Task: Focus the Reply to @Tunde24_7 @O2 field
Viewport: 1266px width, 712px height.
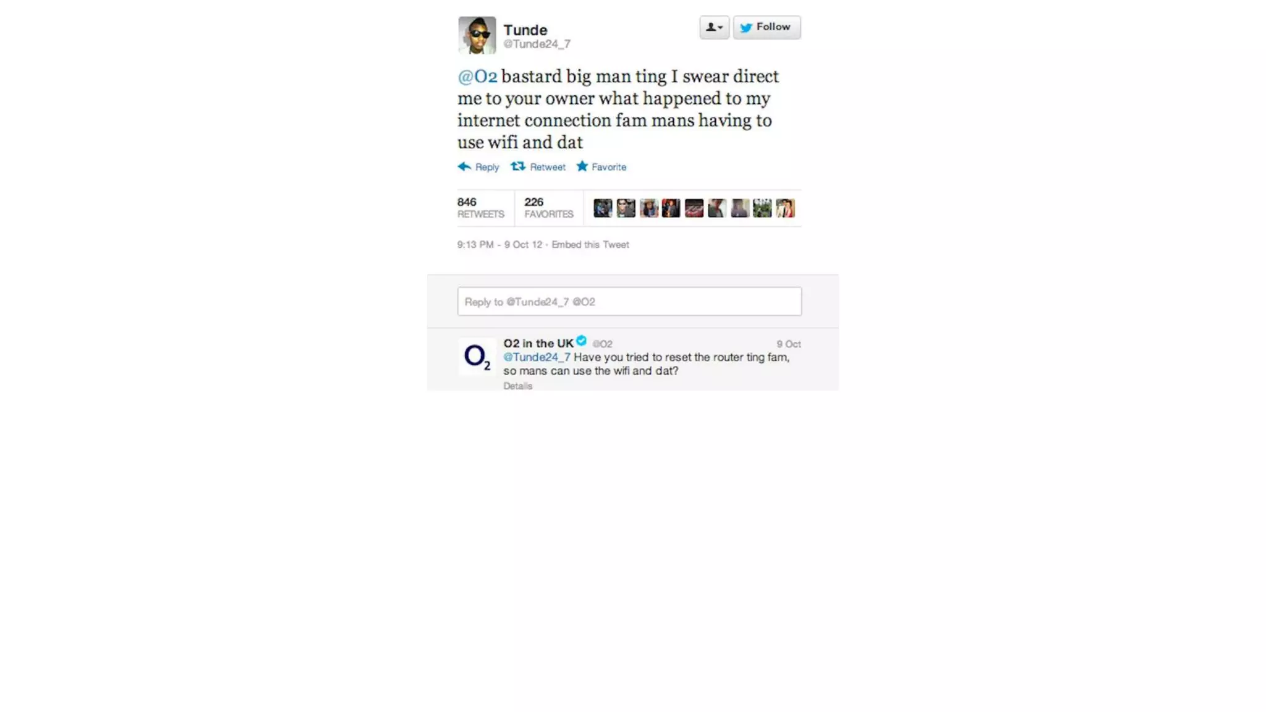Action: pyautogui.click(x=629, y=301)
